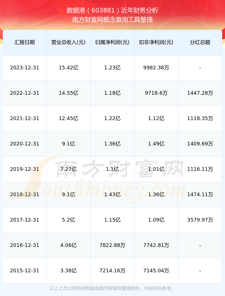Click the revenue value 5.2亿

[69, 220]
